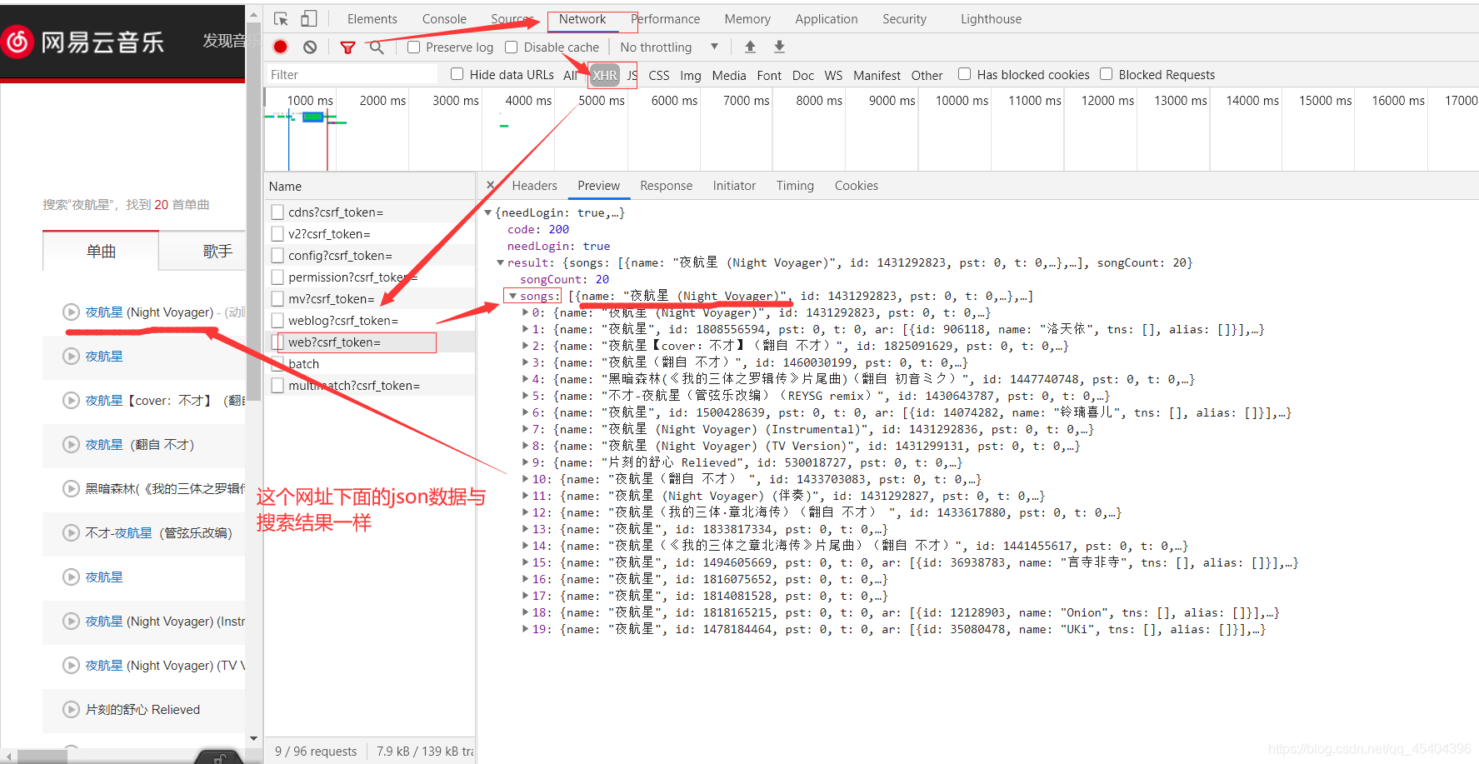Play 夜航星 (Night Voyager) (TV V result
This screenshot has width=1479, height=764.
72,665
